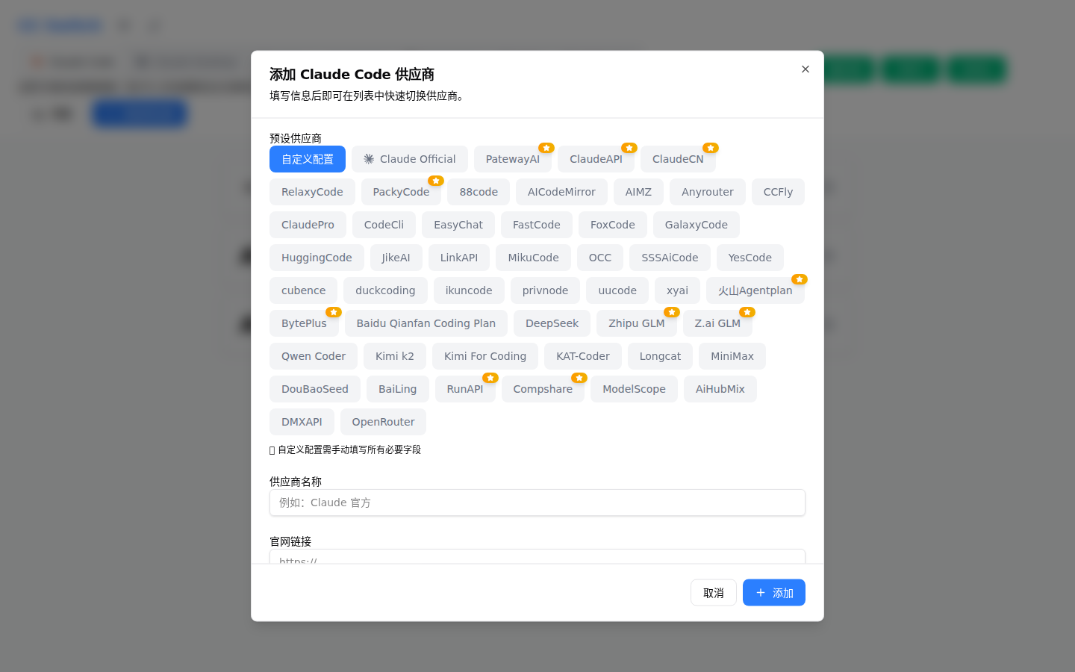Pick the Anyrouter preset

708,192
